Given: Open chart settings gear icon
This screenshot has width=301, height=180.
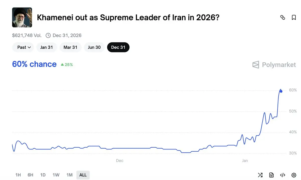Looking at the screenshot, I should coord(294,175).
